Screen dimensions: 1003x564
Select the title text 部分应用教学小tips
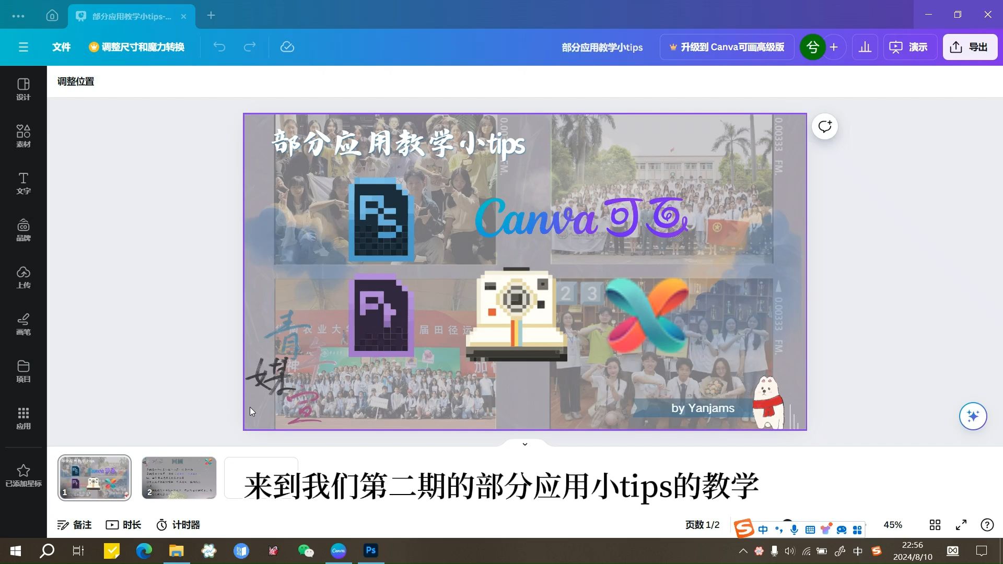pyautogui.click(x=398, y=143)
